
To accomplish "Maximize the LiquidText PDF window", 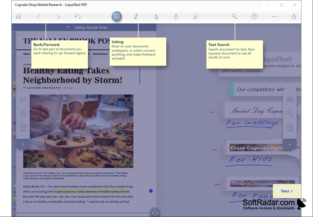I will 281,5.
